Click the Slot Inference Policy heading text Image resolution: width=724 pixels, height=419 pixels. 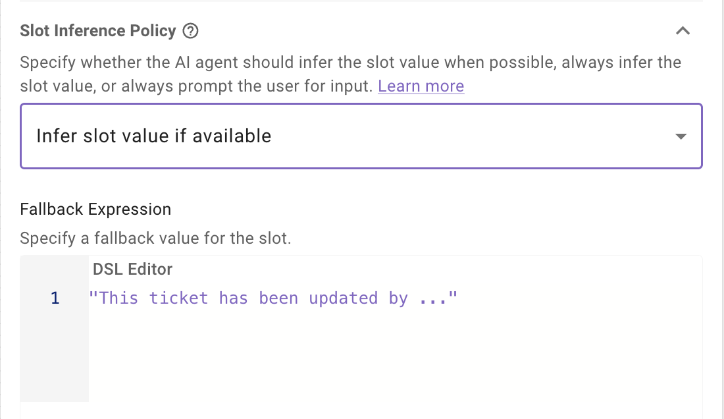98,31
